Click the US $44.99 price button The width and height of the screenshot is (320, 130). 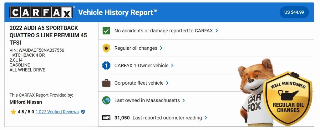click(294, 12)
